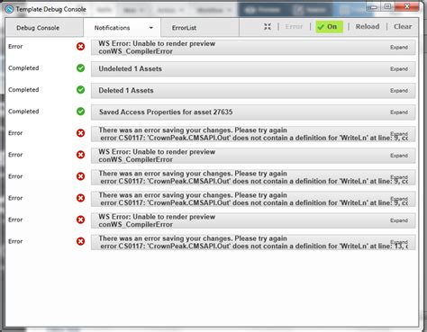The image size is (427, 332).
Task: Click the green check icon beside Saved Access Properties
Action: point(80,112)
